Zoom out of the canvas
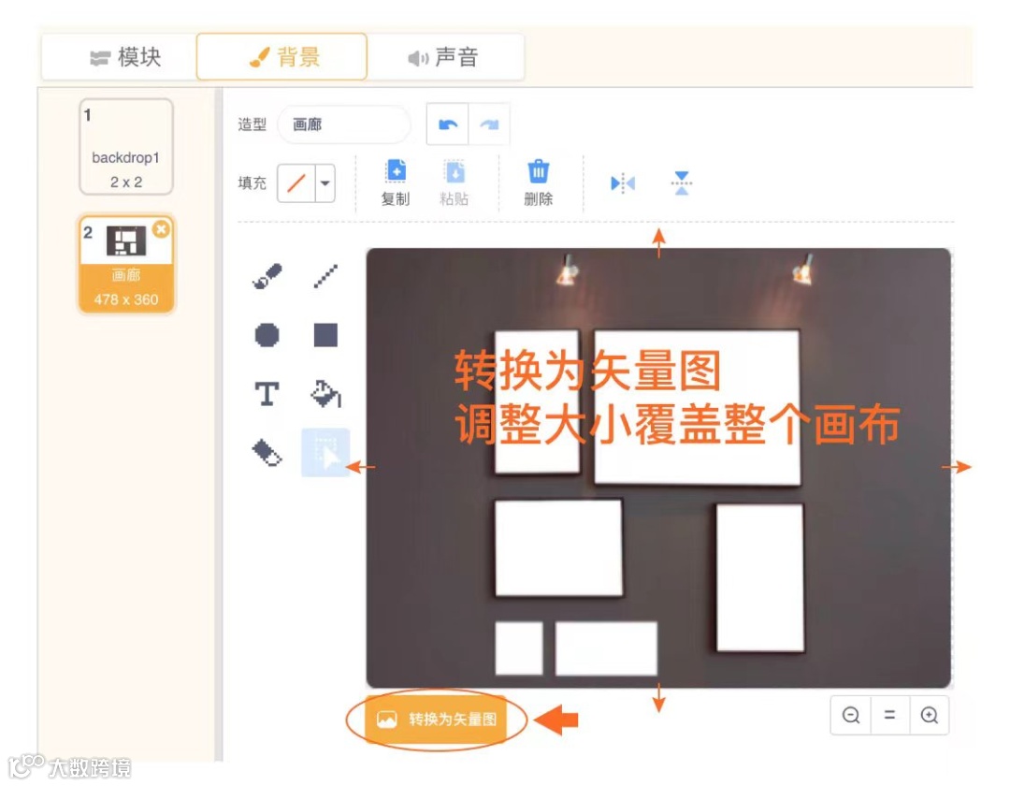Screen dimensions: 1010x786 [851, 715]
